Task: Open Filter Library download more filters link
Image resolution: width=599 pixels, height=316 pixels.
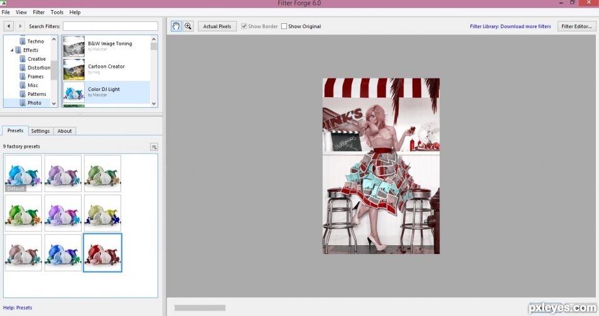Action: coord(510,26)
